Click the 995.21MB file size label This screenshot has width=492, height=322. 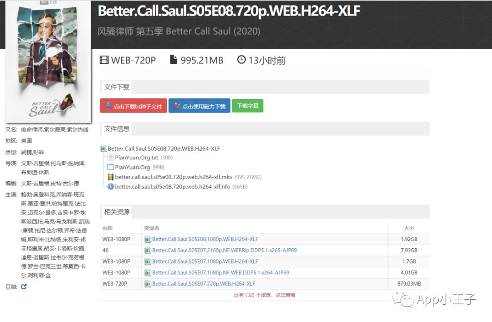pos(202,60)
